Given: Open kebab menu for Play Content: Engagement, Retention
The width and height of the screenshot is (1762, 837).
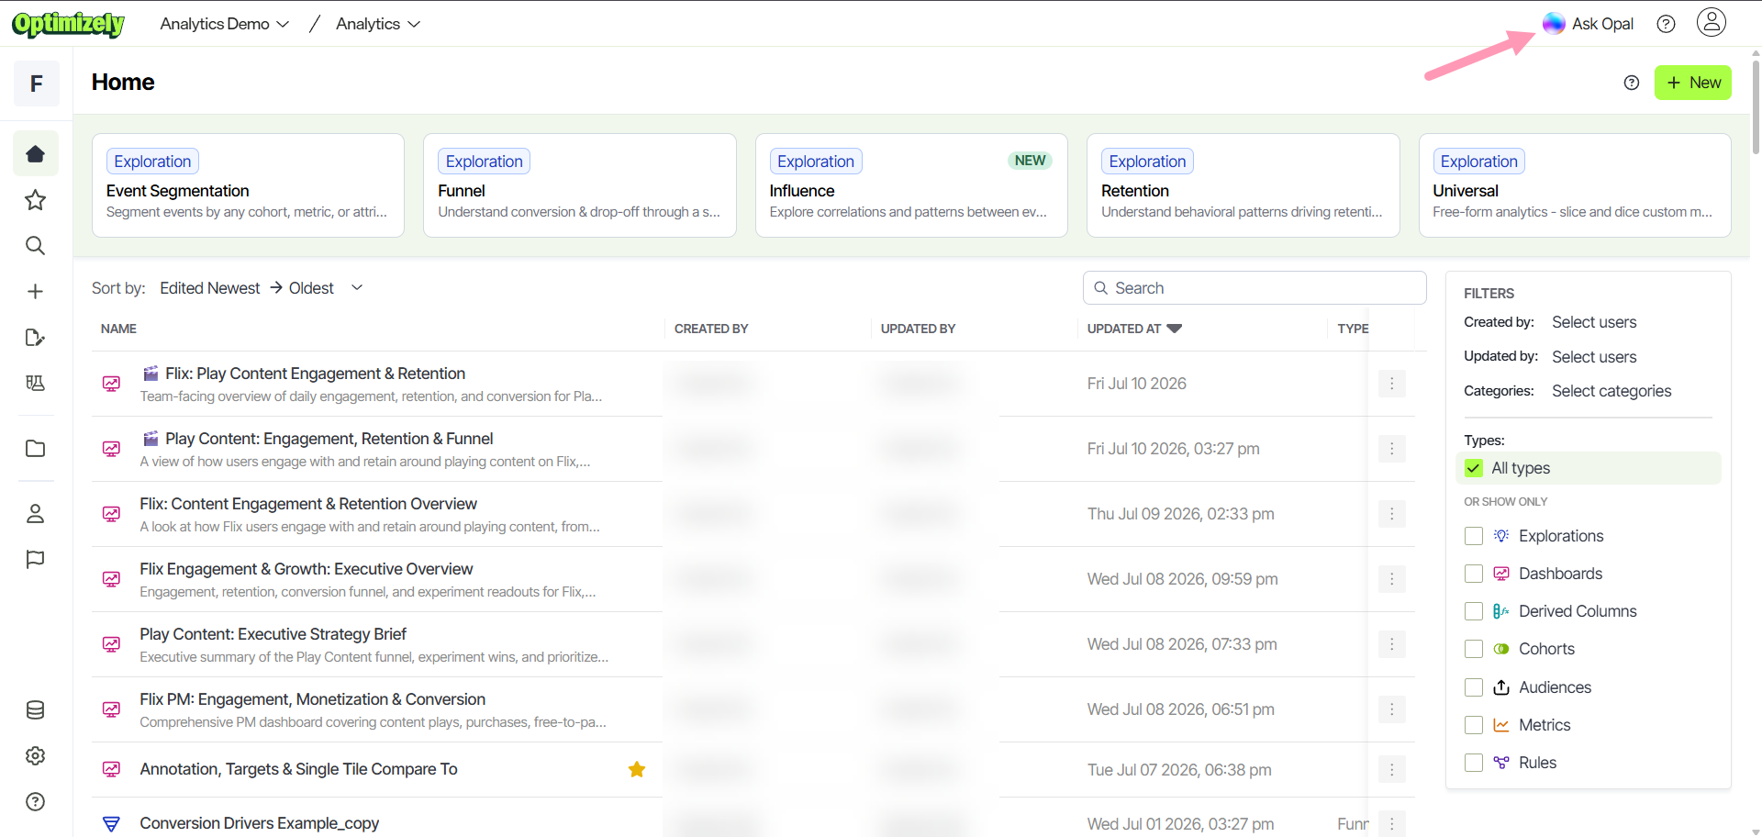Looking at the screenshot, I should click(x=1392, y=449).
